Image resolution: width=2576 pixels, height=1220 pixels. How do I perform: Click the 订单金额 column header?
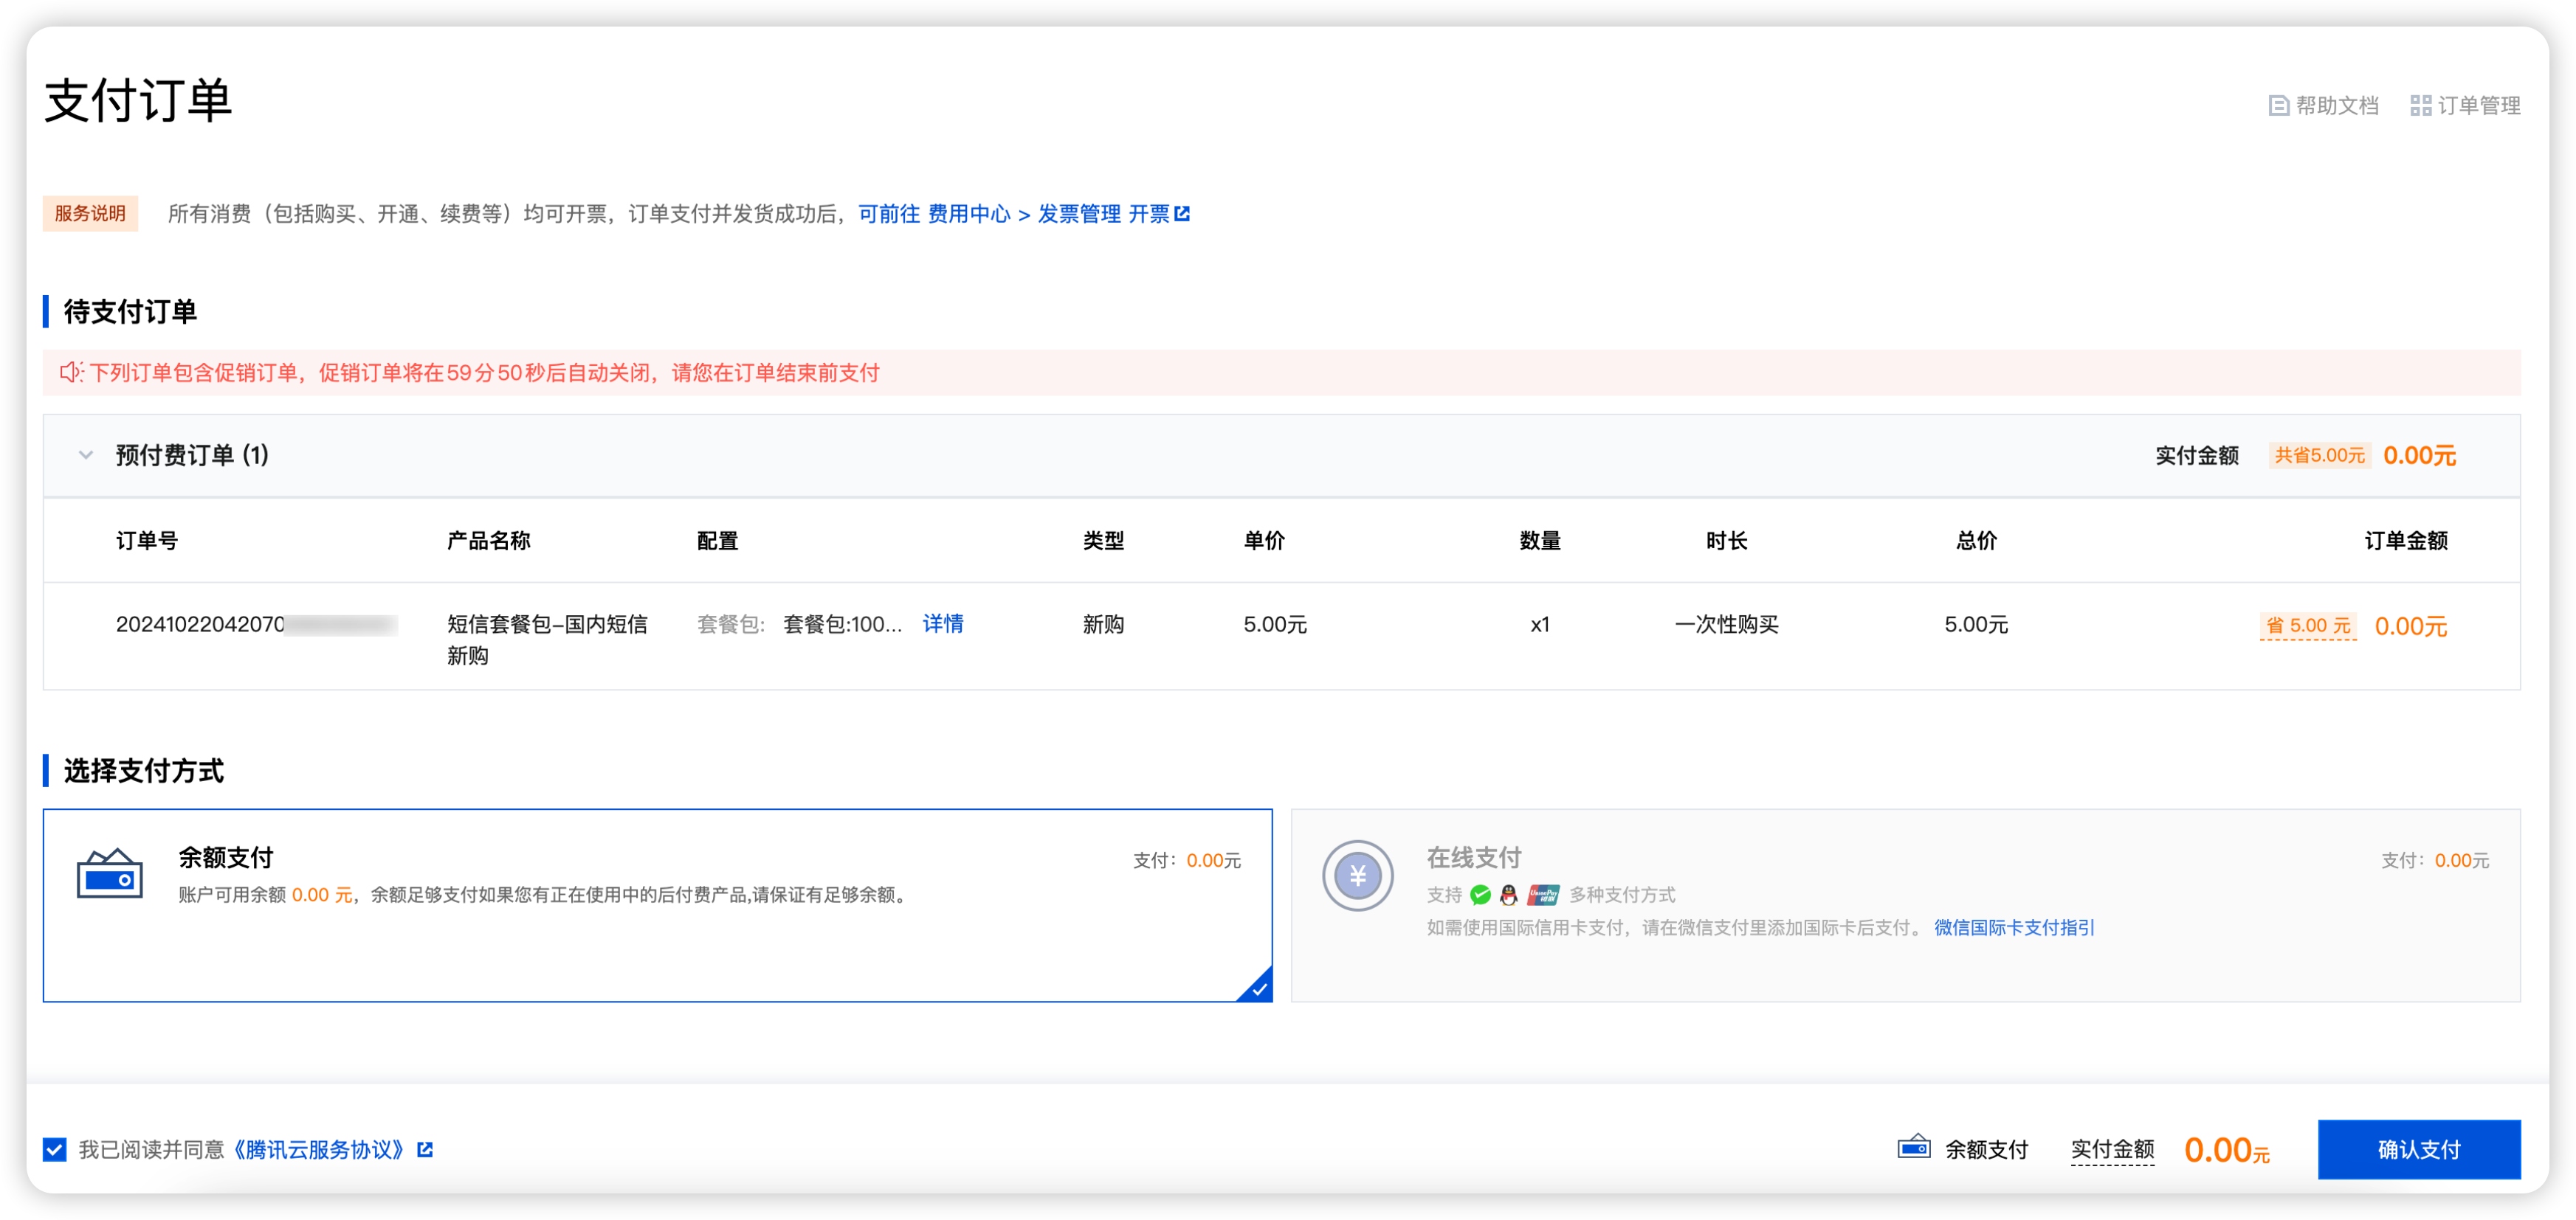click(x=2406, y=541)
